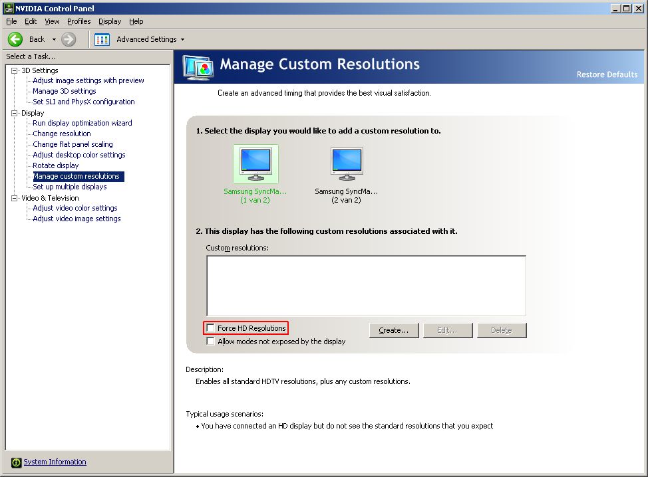The height and width of the screenshot is (477, 648).
Task: Select Adjust desktop color settings
Action: click(79, 155)
